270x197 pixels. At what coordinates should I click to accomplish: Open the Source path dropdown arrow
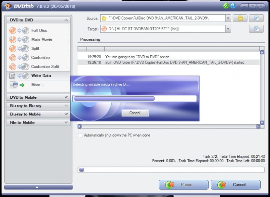(228, 18)
